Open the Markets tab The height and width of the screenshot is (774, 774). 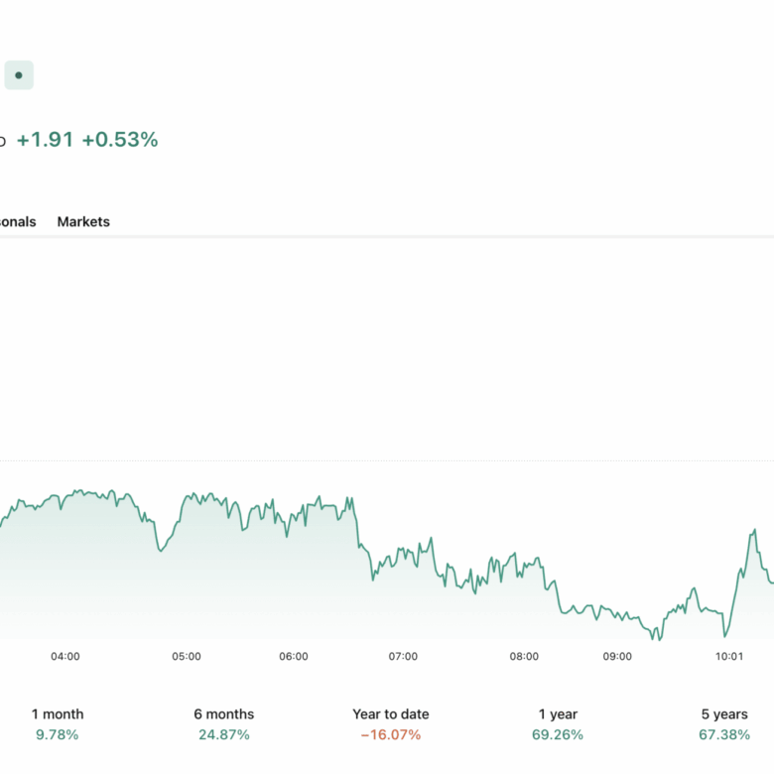[x=83, y=221]
